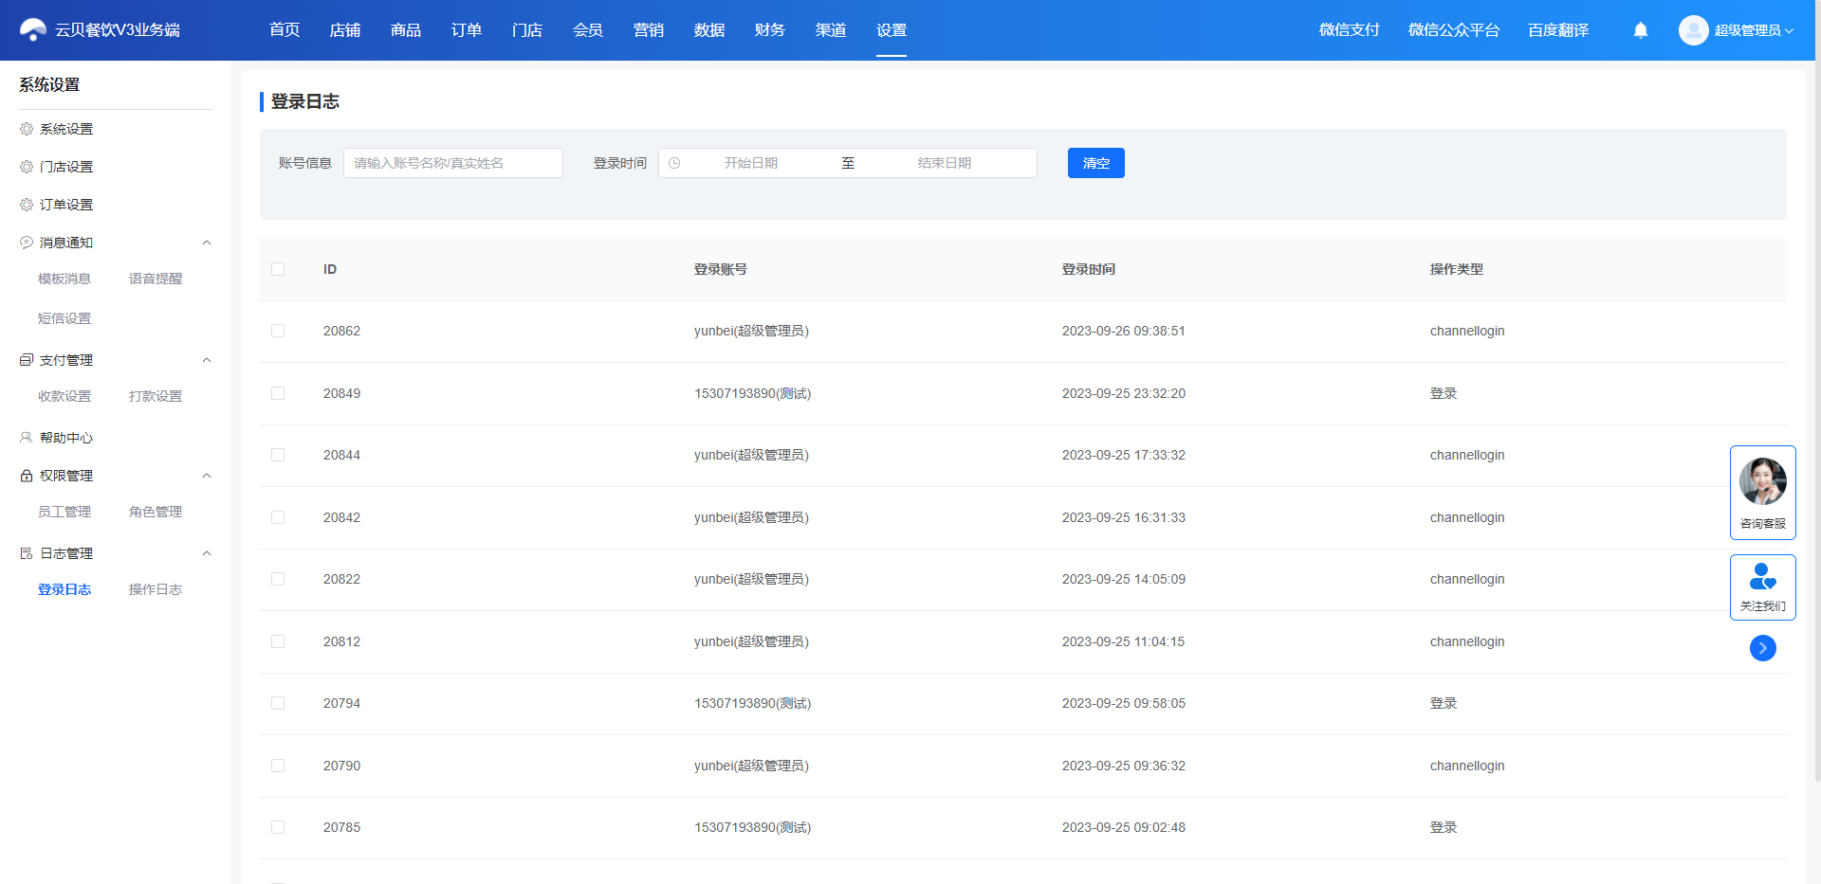Click the 云贝餐饮 cloud logo
This screenshot has height=884, width=1821.
[x=33, y=30]
